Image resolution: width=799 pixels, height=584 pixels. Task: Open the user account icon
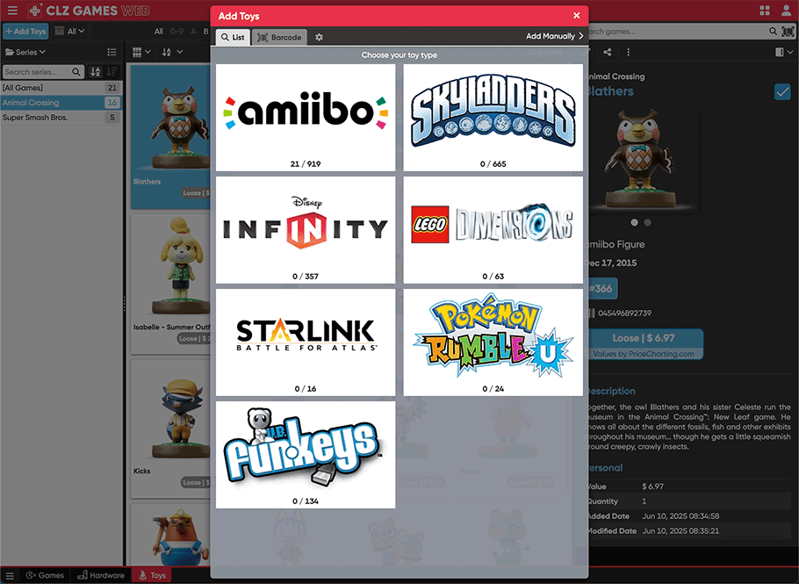[786, 11]
